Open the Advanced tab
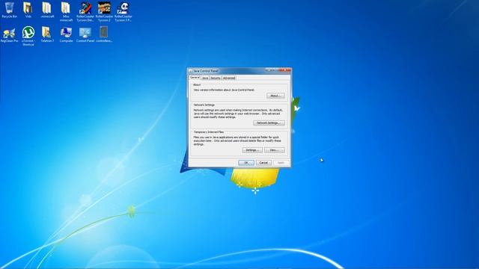This screenshot has height=269, width=479. 229,78
